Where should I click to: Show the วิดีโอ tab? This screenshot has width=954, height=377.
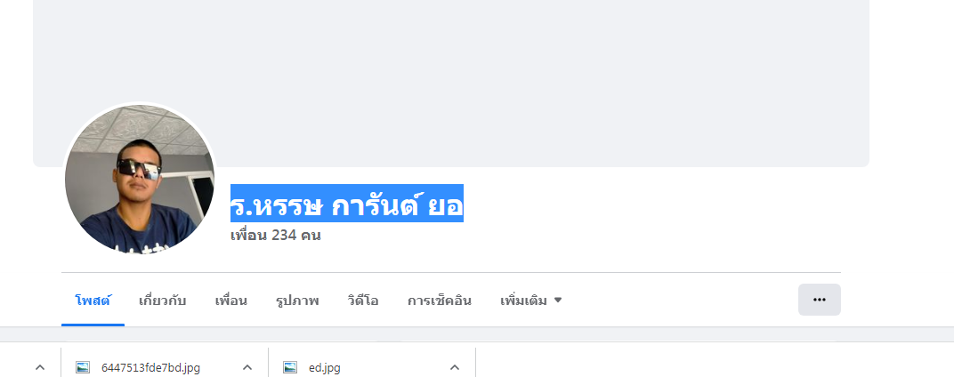point(363,300)
